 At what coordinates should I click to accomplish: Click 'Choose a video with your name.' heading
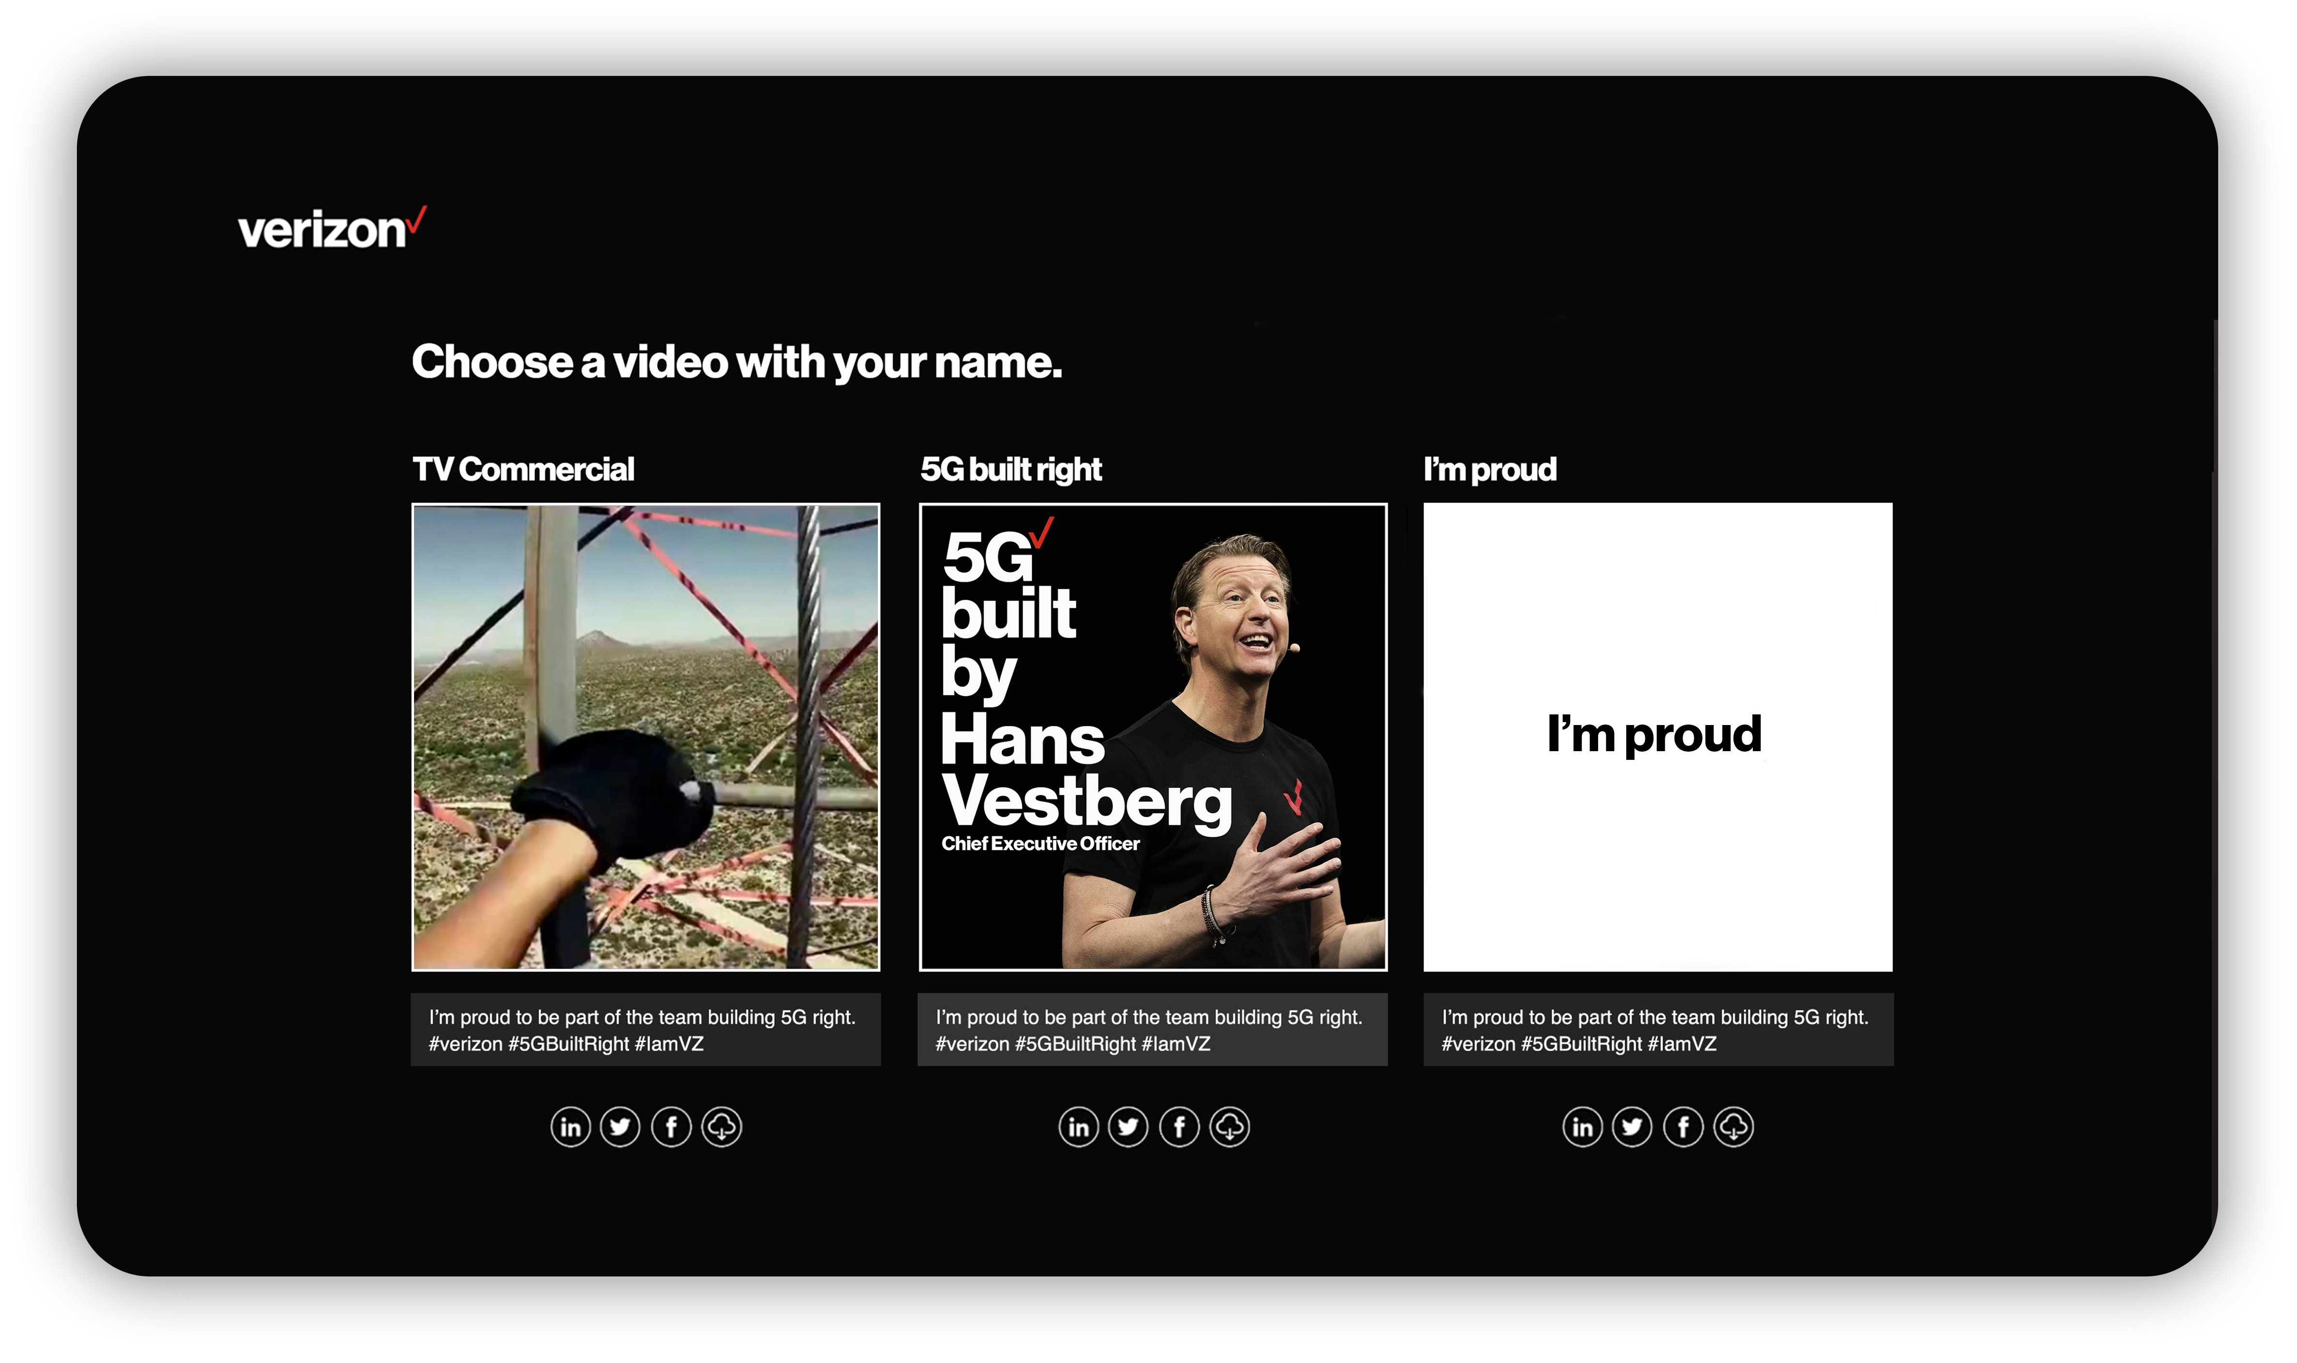[737, 362]
